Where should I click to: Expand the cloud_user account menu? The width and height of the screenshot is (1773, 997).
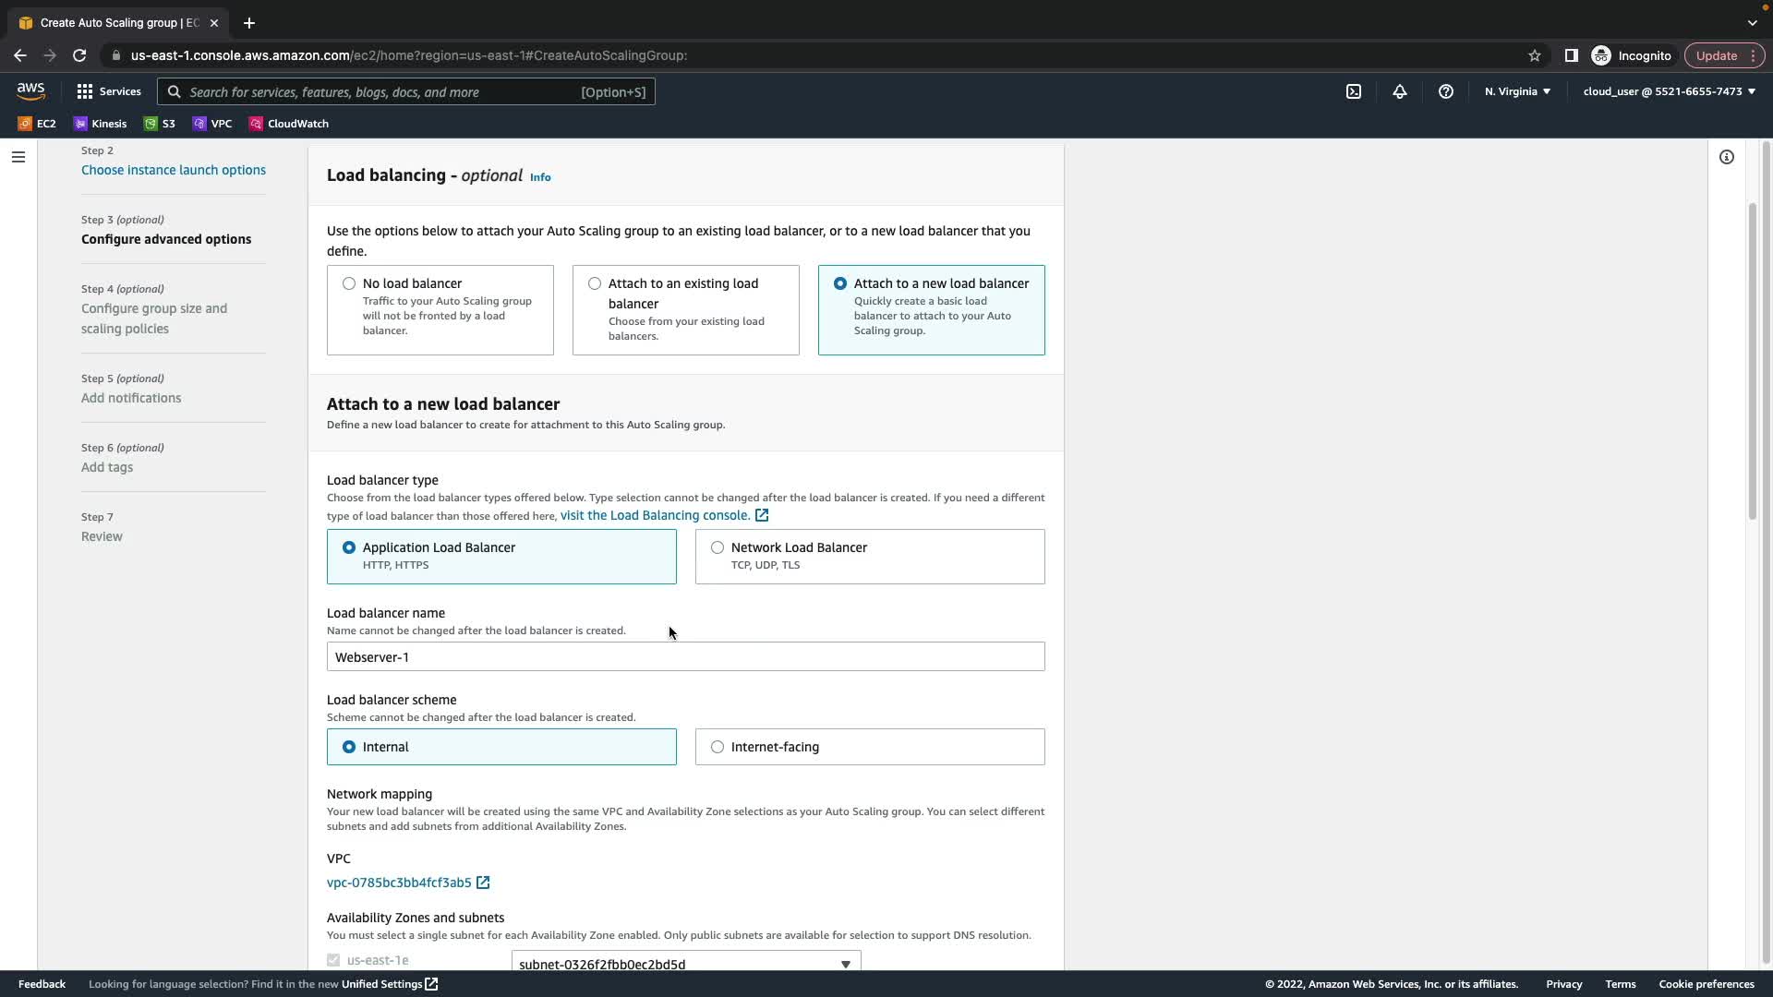1669,91
